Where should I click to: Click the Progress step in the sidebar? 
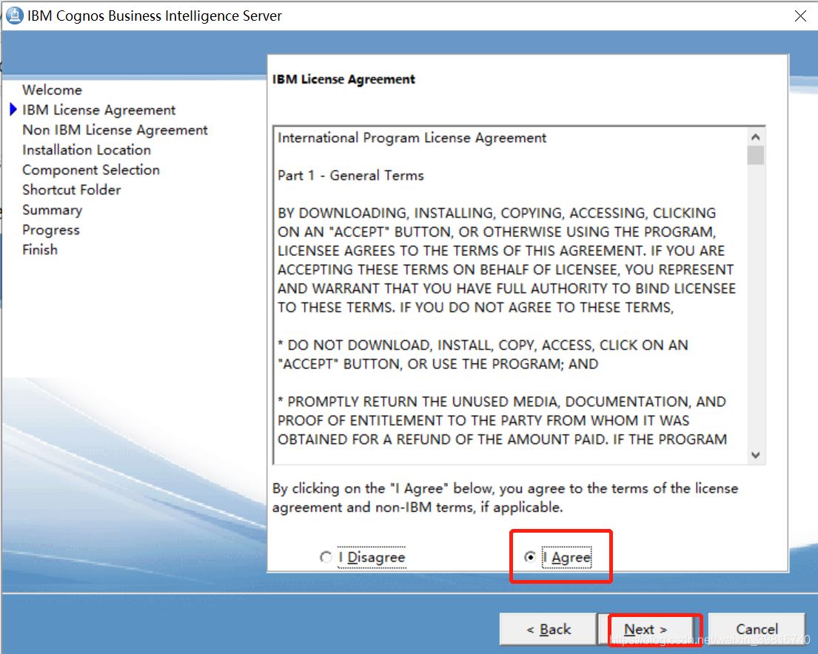point(50,230)
